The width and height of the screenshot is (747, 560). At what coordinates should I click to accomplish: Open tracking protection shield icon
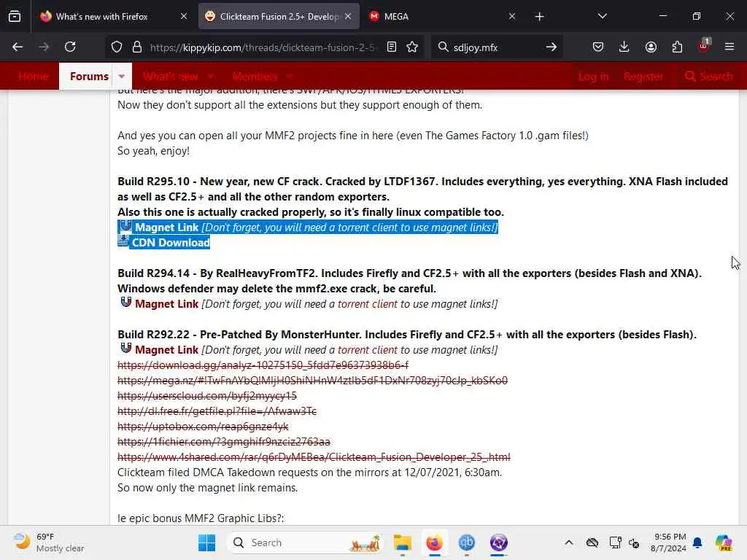pyautogui.click(x=117, y=47)
